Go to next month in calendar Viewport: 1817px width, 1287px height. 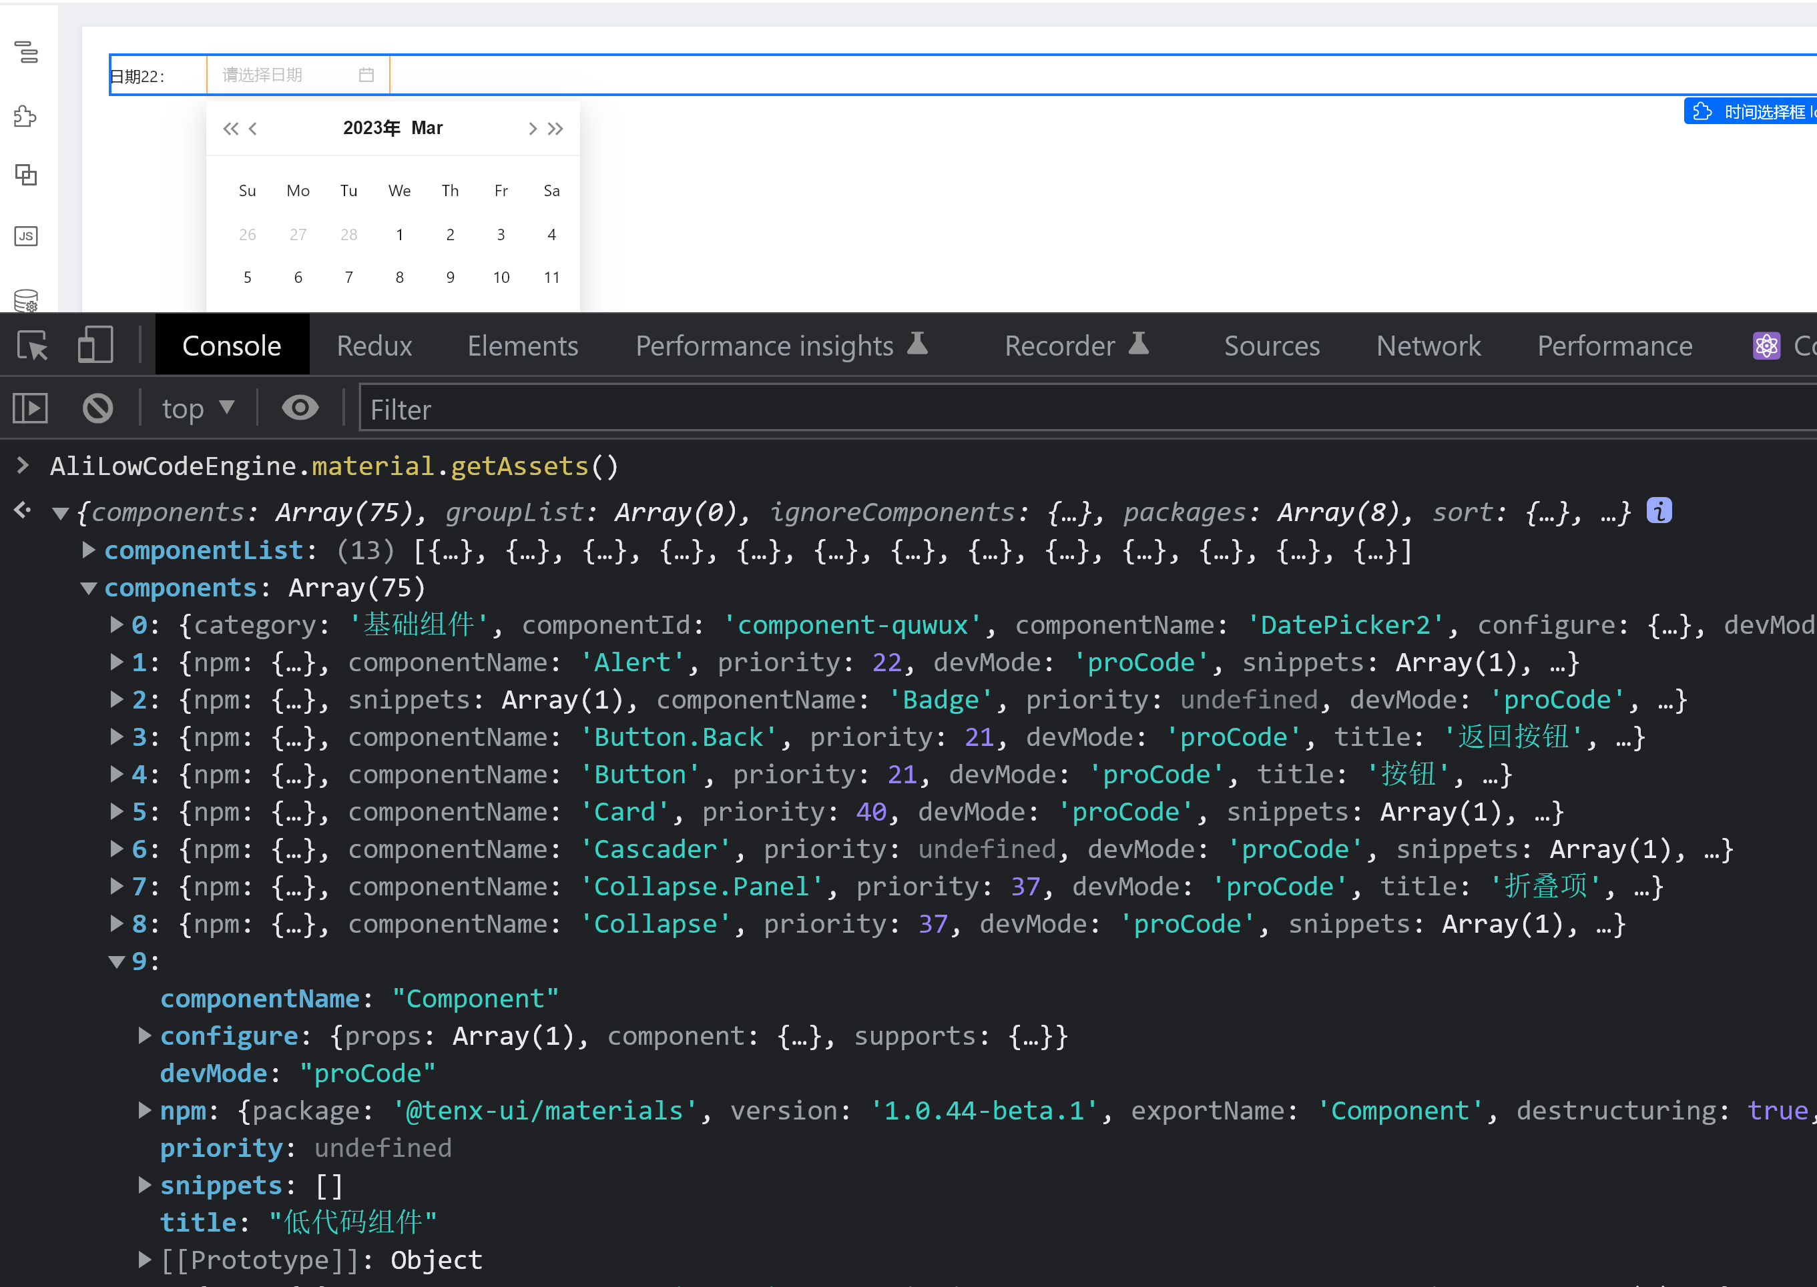[x=532, y=128]
